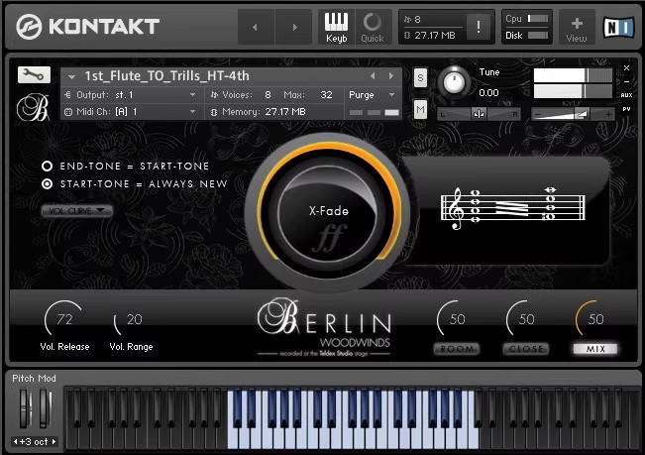Click the large X-Fade dial
Screen dimensions: 645x455
[327, 211]
